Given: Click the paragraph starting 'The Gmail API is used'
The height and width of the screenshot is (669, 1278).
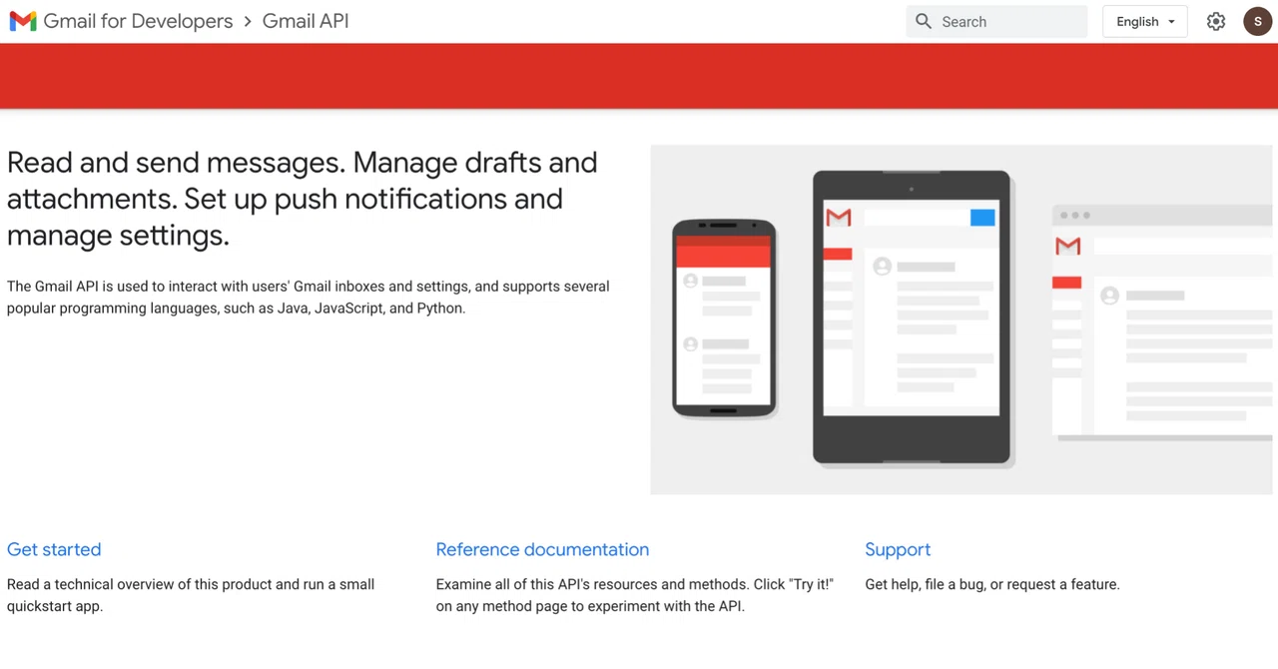Looking at the screenshot, I should pos(308,297).
